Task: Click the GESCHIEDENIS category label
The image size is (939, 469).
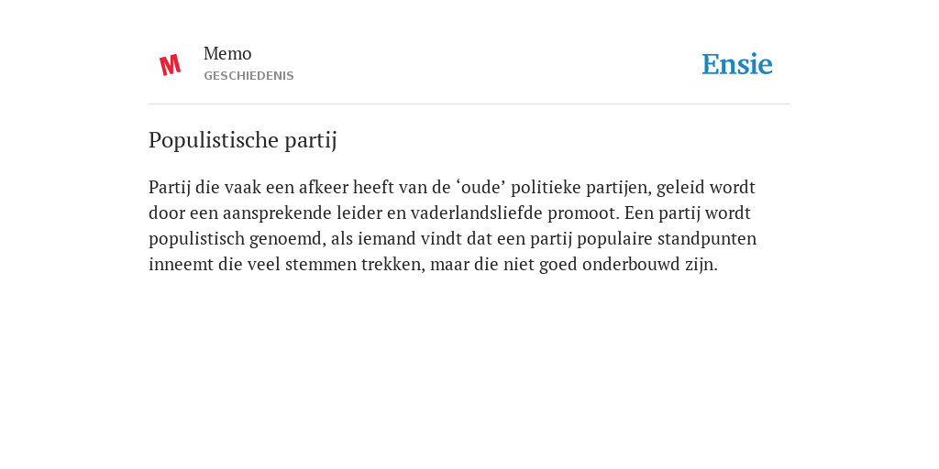Action: point(249,76)
